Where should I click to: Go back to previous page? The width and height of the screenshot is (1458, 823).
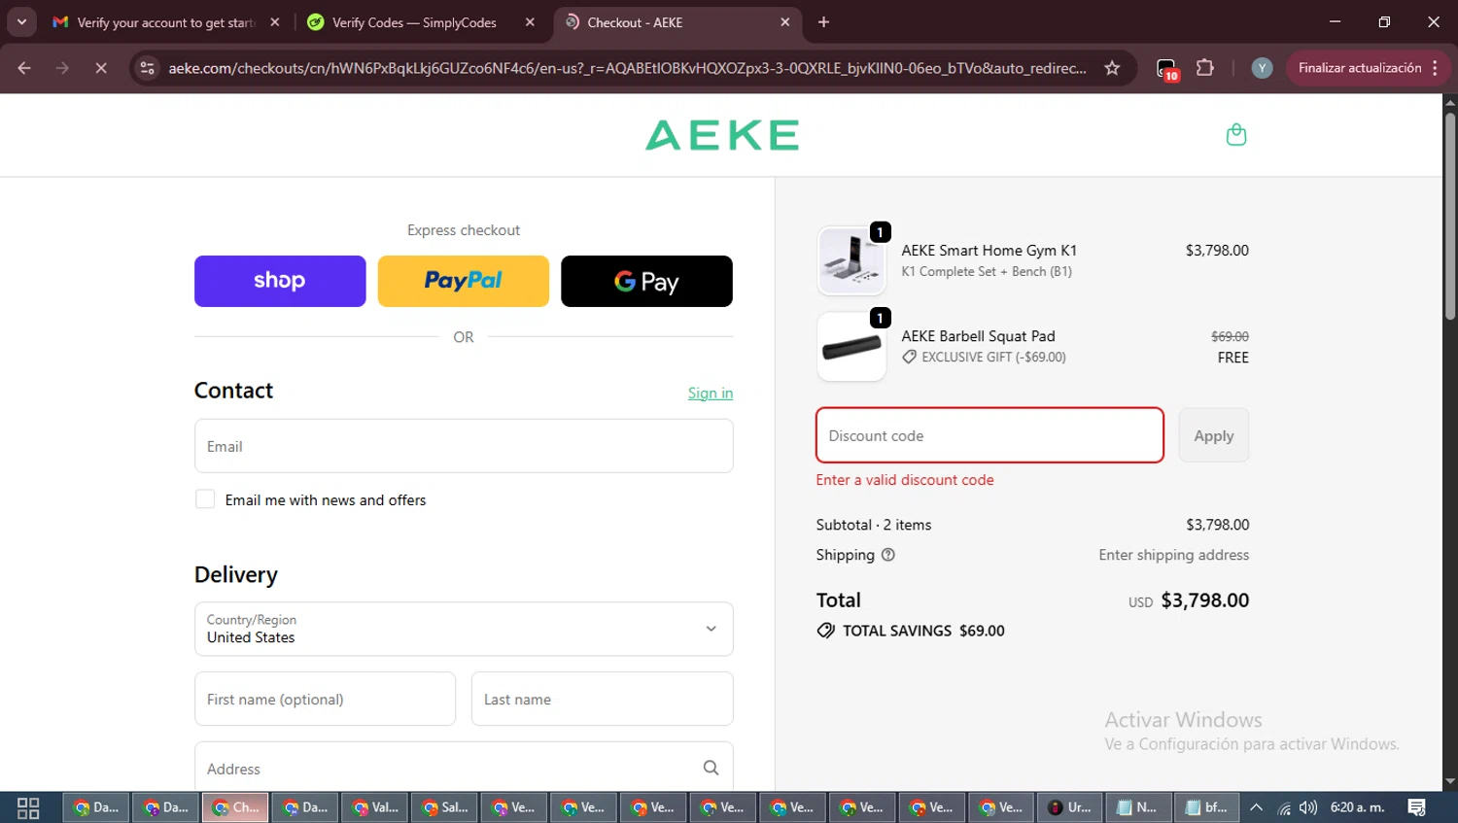(24, 68)
